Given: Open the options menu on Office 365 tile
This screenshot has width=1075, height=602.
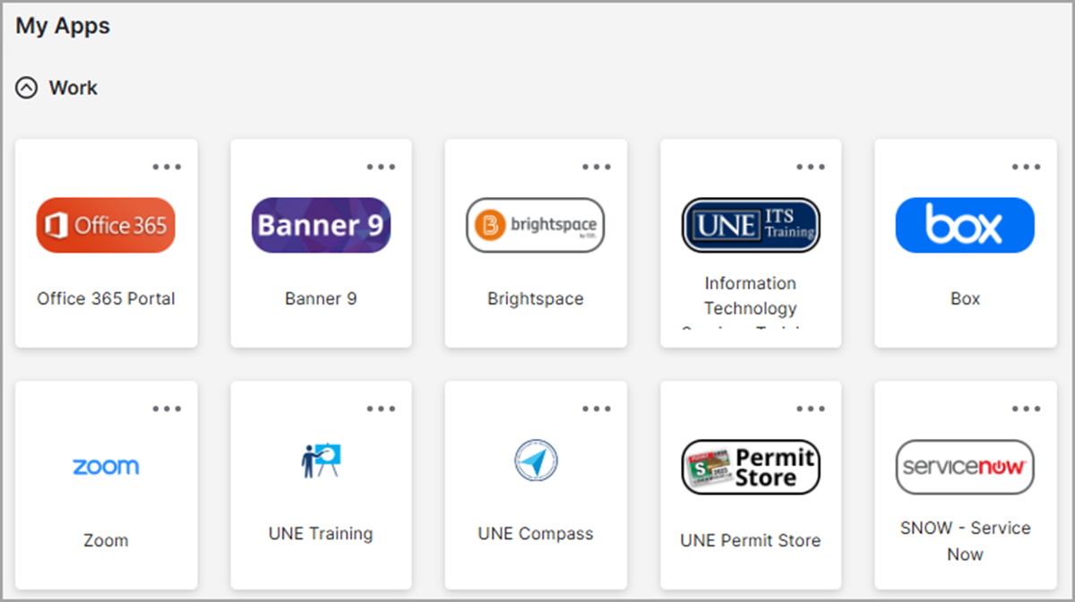Looking at the screenshot, I should pyautogui.click(x=167, y=167).
